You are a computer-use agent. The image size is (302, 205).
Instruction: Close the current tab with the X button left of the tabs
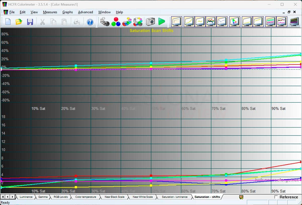tap(3, 197)
